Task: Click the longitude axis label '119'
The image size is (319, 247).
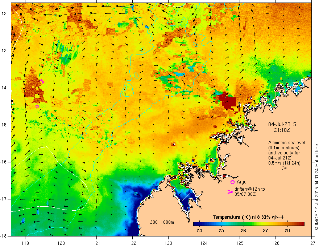Action: coord(25,243)
